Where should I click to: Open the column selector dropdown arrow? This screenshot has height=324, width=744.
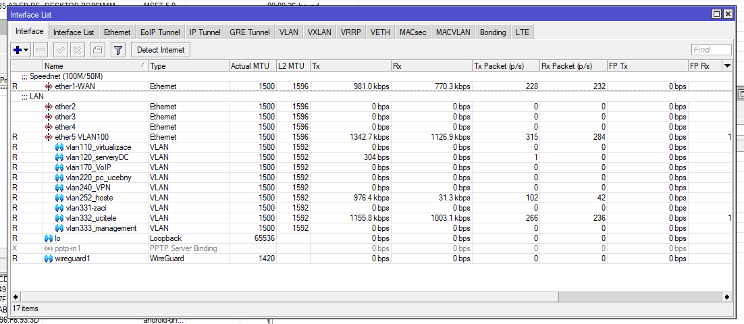point(727,65)
